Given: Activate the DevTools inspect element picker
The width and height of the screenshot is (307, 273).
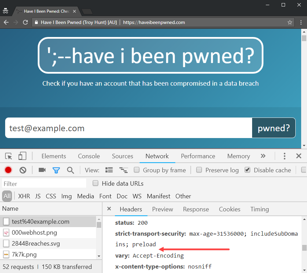Looking at the screenshot, I should click(9, 156).
